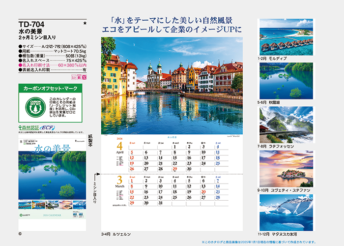This screenshot has height=246, width=344.
Task: Click the TD-704 product code title
Action: coord(31,23)
